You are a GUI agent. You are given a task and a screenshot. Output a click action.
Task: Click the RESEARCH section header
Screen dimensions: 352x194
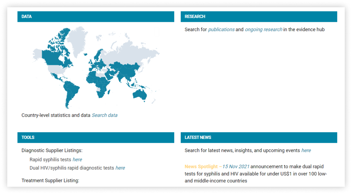[x=259, y=17]
